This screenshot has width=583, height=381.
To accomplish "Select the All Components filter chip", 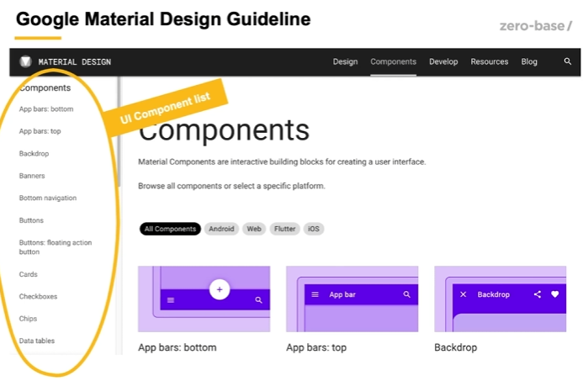I will [x=170, y=229].
